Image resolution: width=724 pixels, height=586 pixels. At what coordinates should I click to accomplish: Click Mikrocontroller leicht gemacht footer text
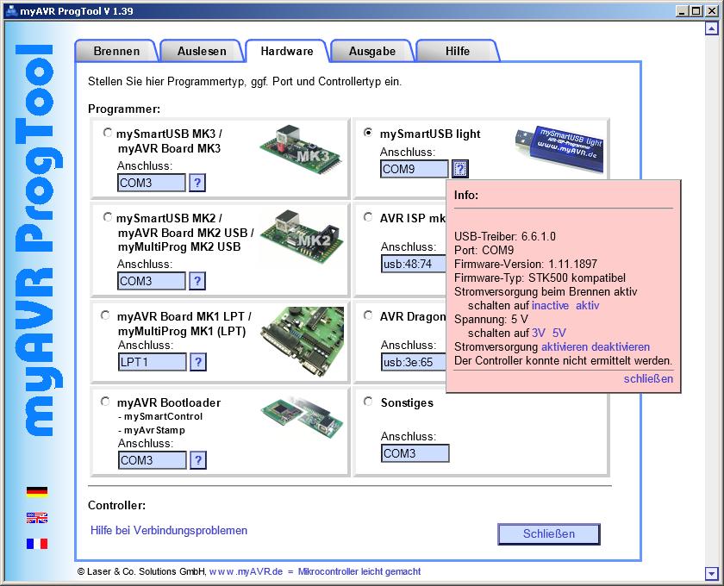click(x=359, y=571)
